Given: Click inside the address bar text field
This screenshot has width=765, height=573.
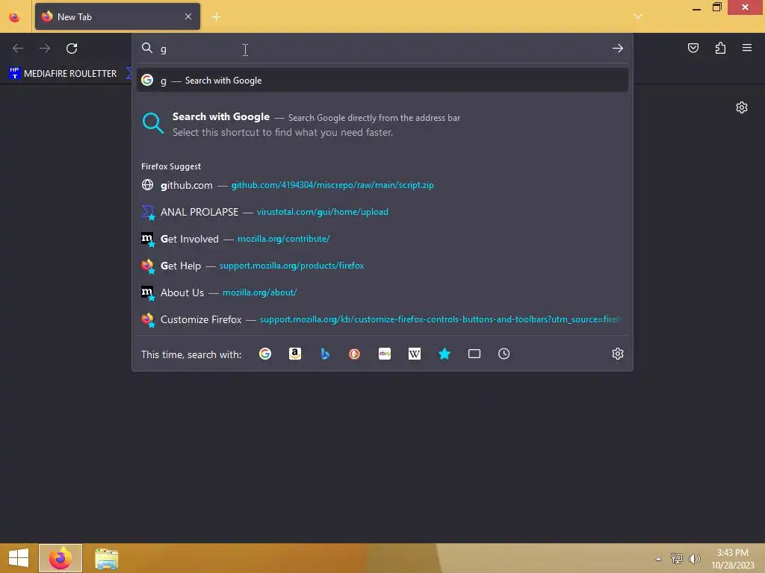Looking at the screenshot, I should pyautogui.click(x=383, y=48).
